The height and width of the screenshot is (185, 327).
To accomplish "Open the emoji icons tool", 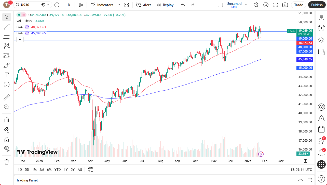I will 7,85.
